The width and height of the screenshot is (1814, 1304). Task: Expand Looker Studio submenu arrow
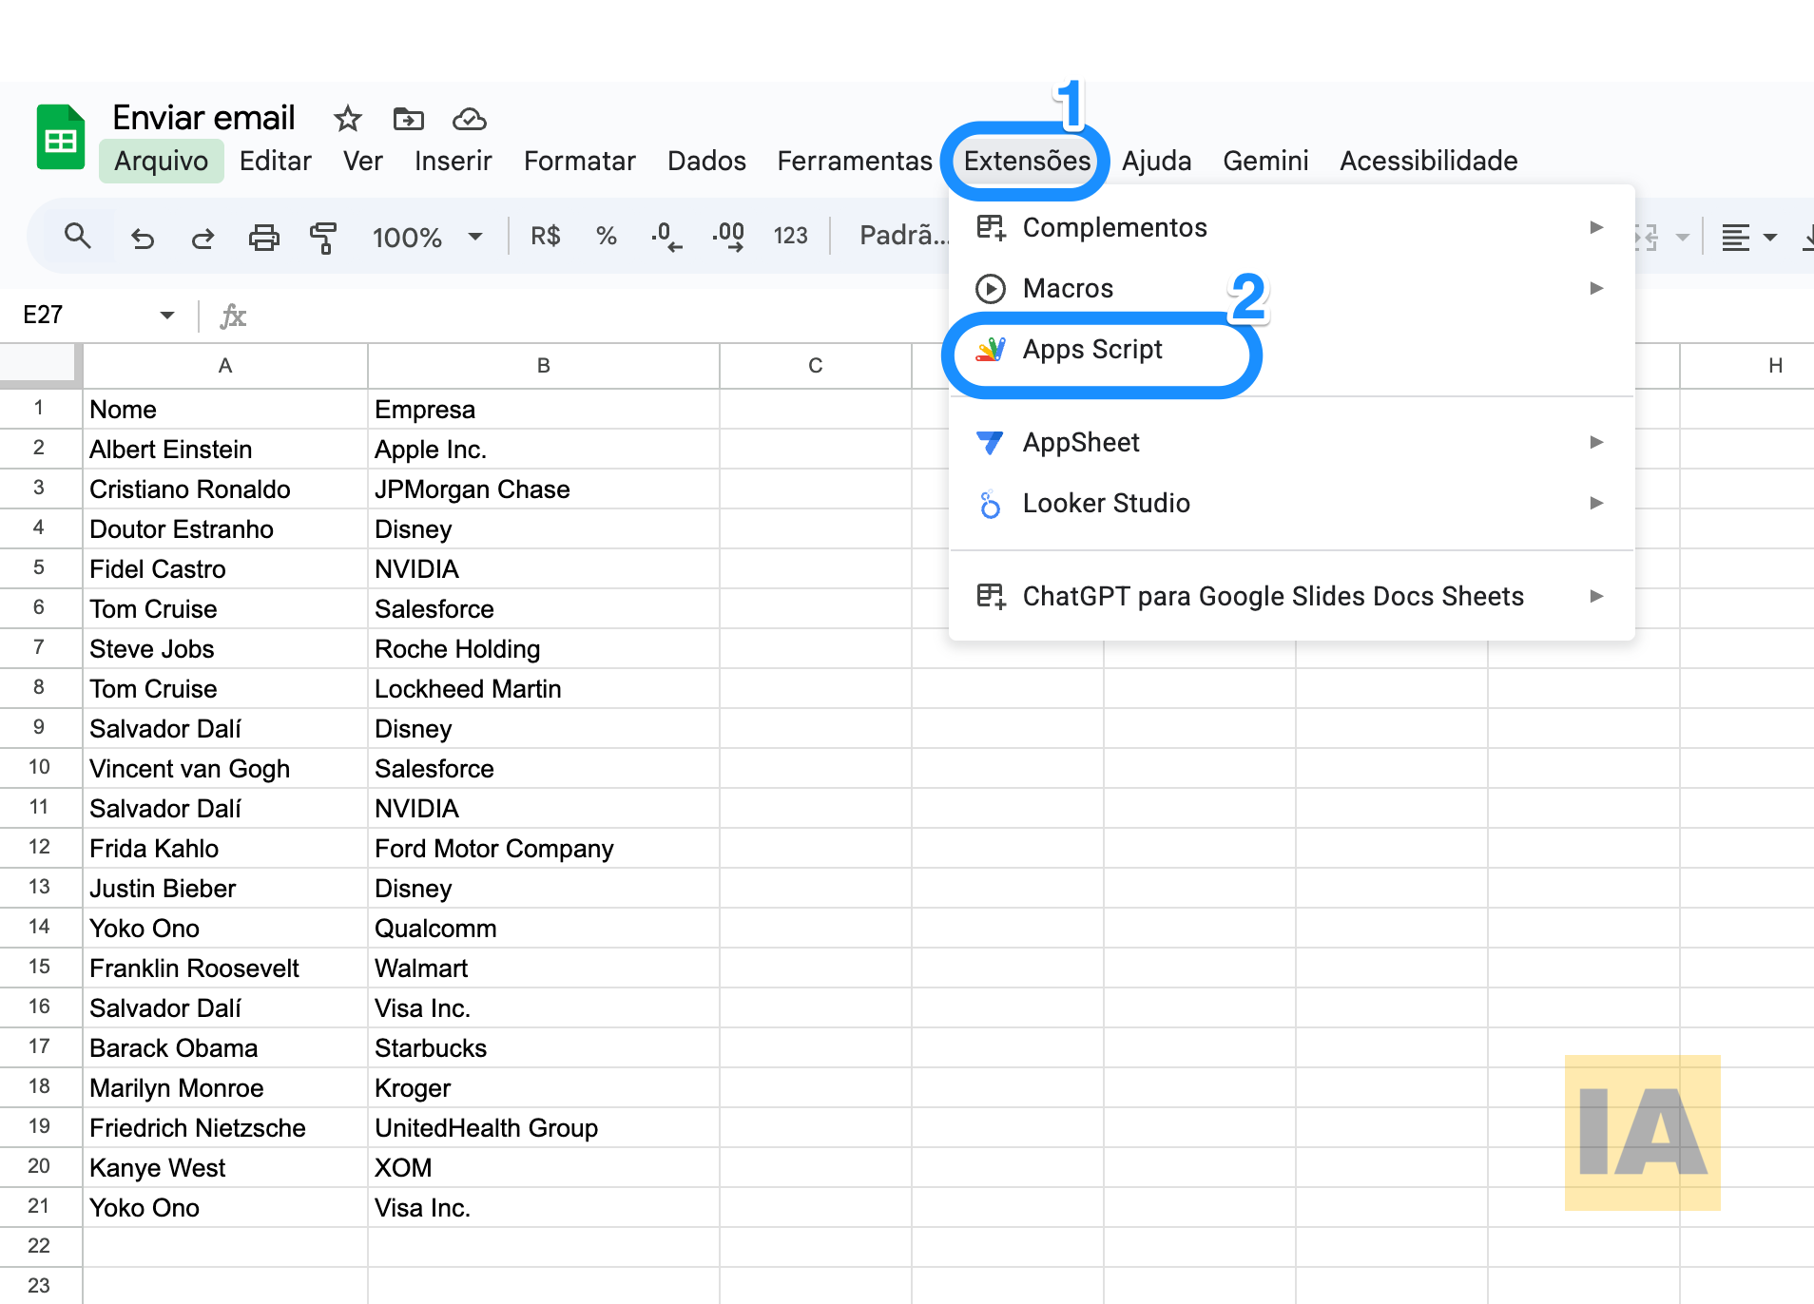(x=1596, y=503)
